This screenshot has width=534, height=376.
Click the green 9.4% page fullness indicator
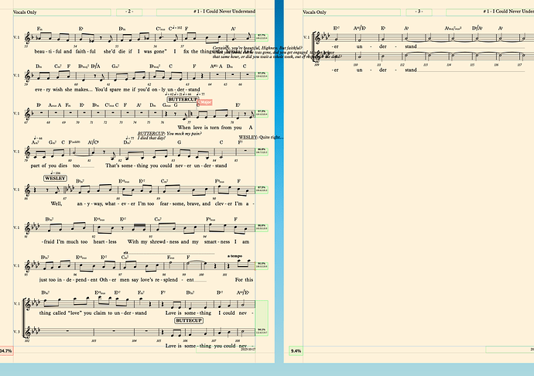(x=296, y=350)
